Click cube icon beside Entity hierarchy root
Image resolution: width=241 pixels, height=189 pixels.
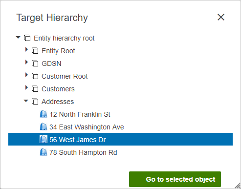(x=27, y=38)
